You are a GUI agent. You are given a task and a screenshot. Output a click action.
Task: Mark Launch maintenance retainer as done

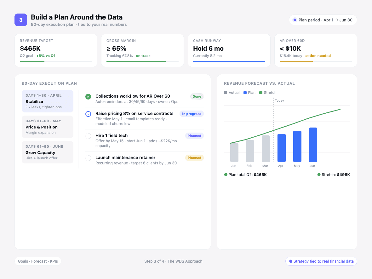click(88, 158)
